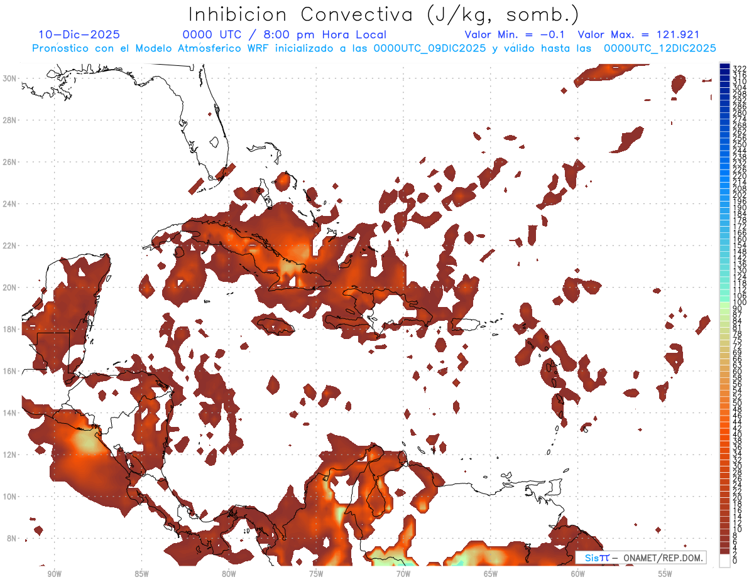Click "0000 UTC / 8:00 pm Hora Local" text
The width and height of the screenshot is (754, 582).
coord(284,35)
